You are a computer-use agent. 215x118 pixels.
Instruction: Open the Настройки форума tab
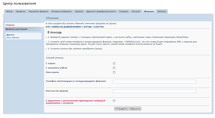[38, 12]
